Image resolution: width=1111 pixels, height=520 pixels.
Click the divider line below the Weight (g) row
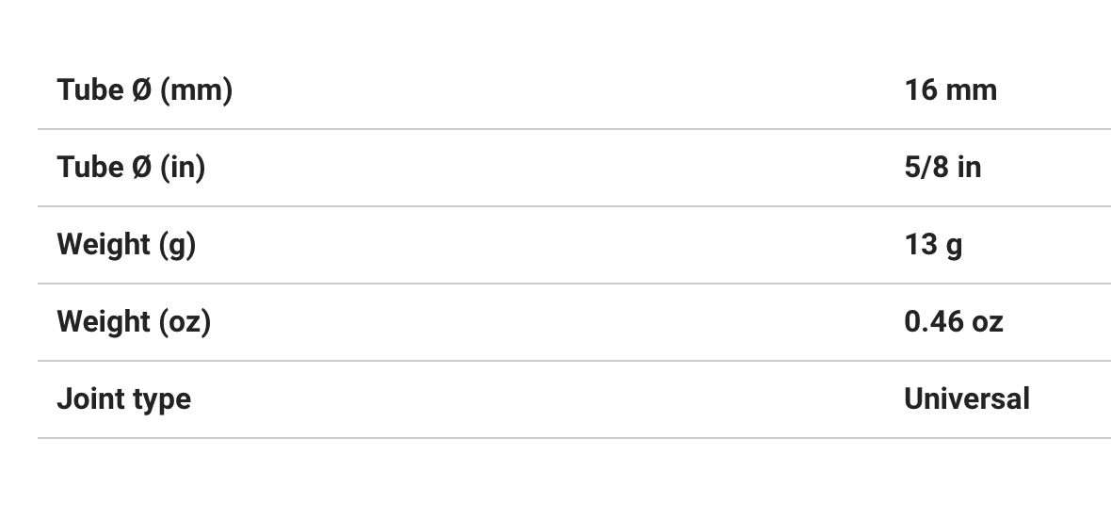point(574,284)
